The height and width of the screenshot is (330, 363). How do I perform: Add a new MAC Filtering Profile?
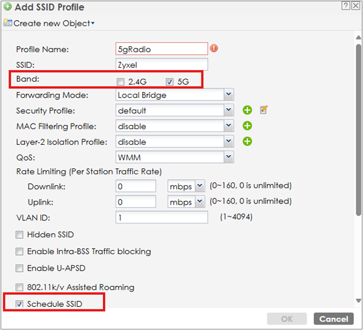(247, 126)
